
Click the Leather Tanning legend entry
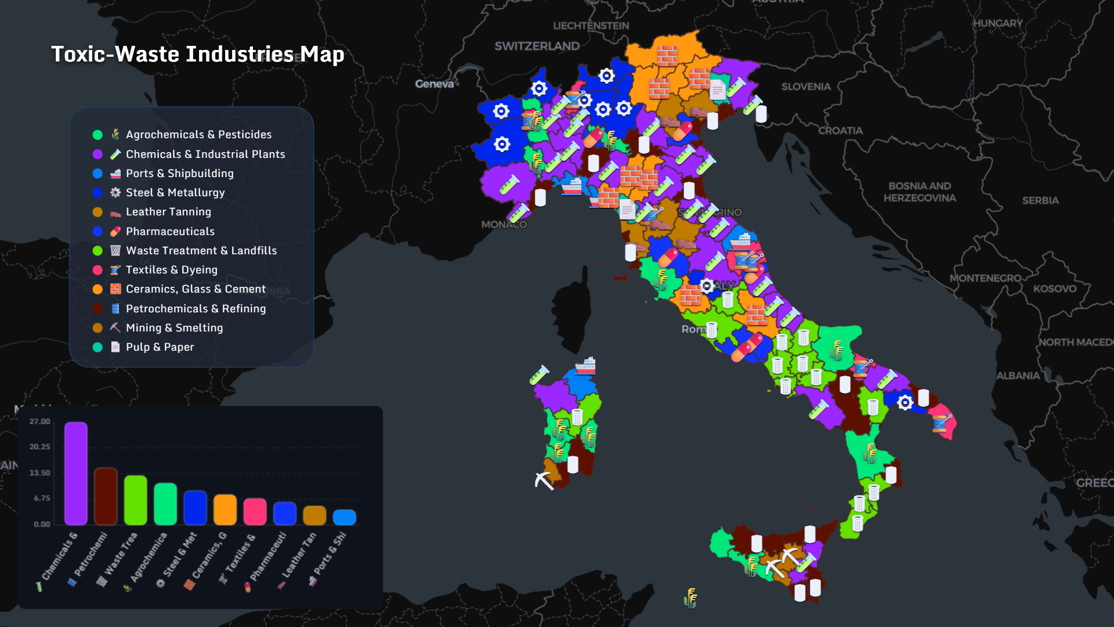pyautogui.click(x=168, y=211)
